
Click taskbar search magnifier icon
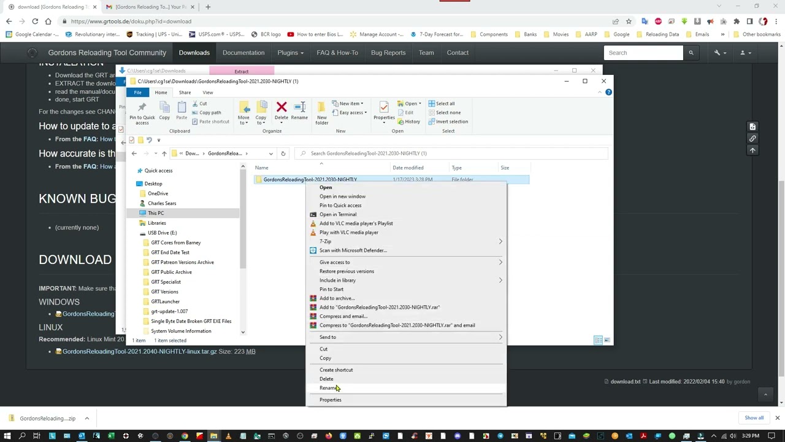click(22, 436)
